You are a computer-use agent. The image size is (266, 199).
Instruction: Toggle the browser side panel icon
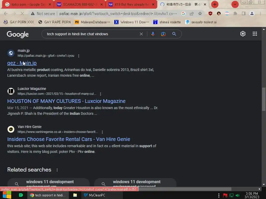244,13
